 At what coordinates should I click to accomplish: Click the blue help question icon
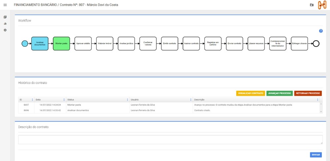321,31
